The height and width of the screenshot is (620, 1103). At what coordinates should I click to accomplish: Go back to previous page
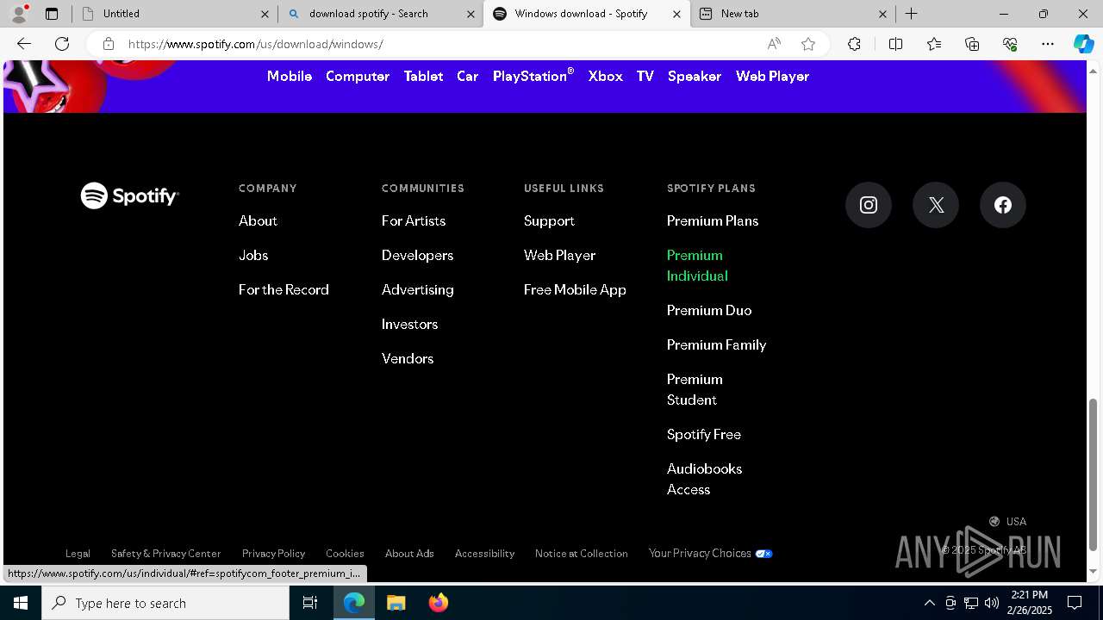(x=24, y=44)
